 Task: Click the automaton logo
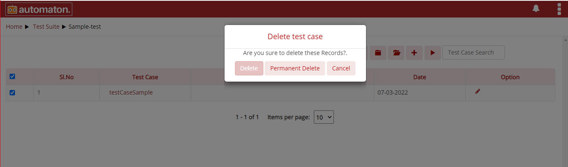tap(38, 9)
